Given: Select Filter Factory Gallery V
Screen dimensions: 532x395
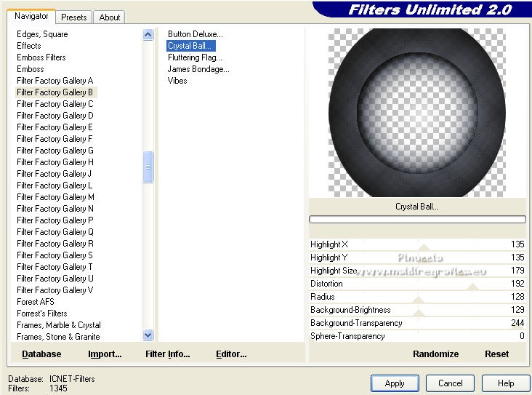Looking at the screenshot, I should tap(55, 290).
